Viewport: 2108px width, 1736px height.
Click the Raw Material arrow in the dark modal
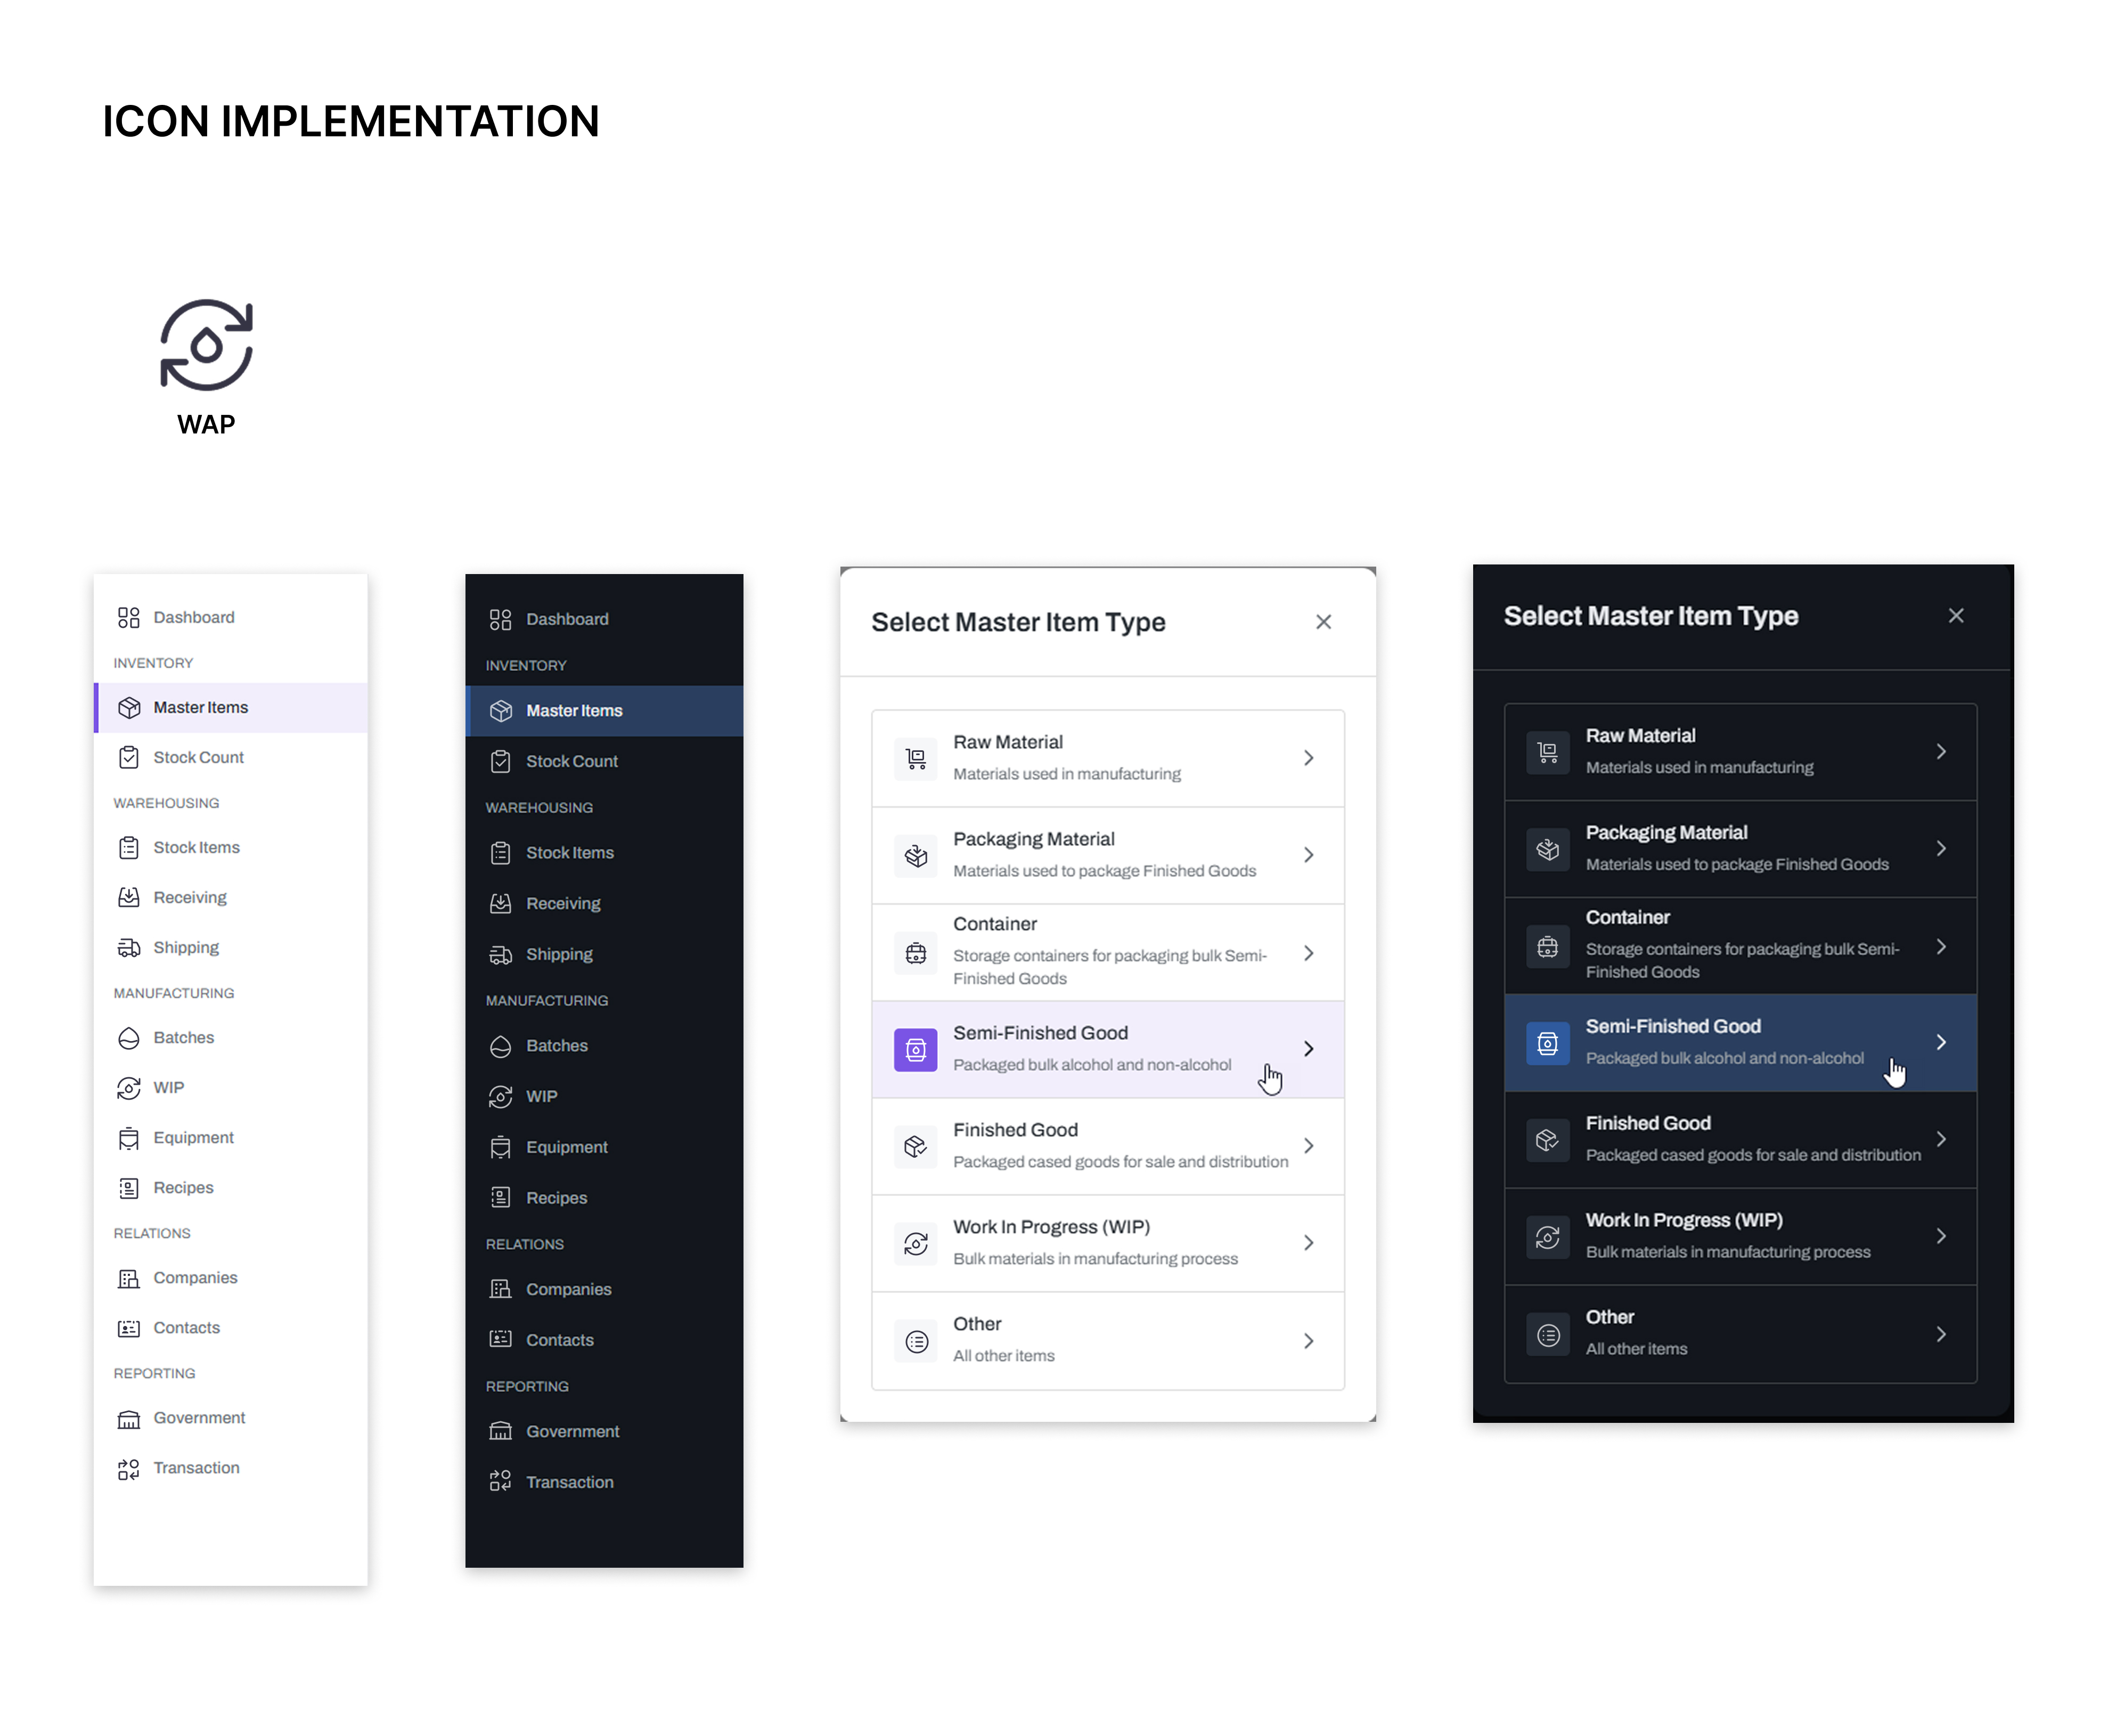1940,751
